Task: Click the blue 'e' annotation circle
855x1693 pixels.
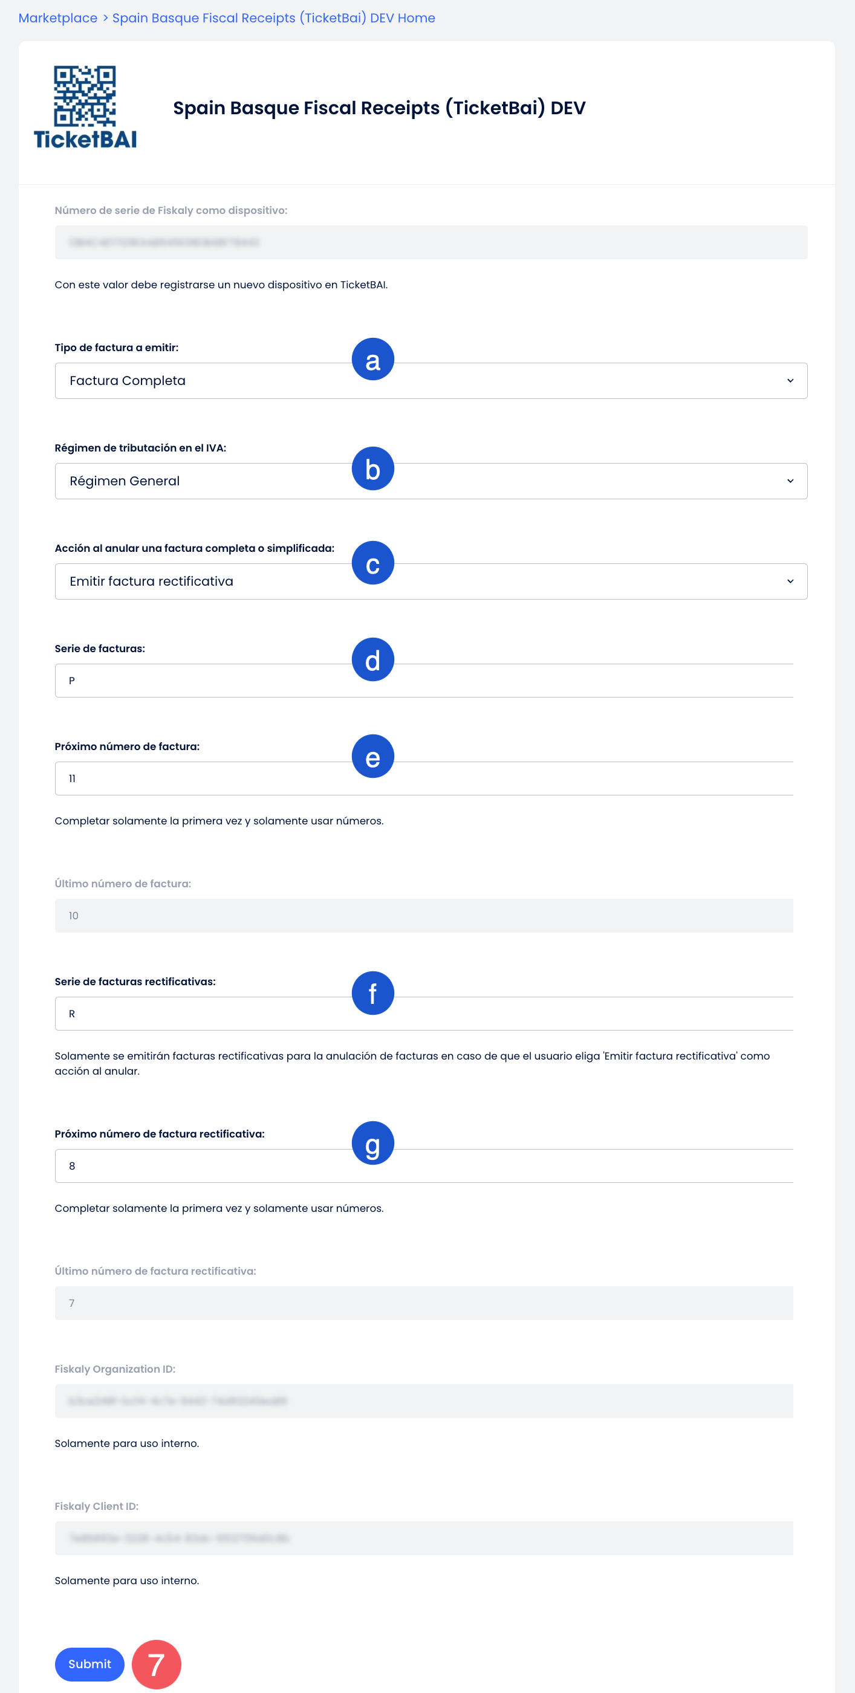Action: point(373,757)
